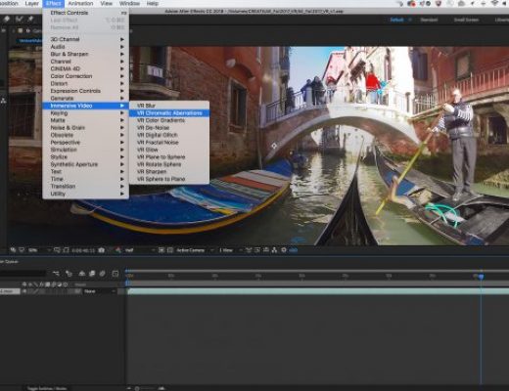Click the reset exposure icon
Screen dimensions: 509x391
coord(284,250)
